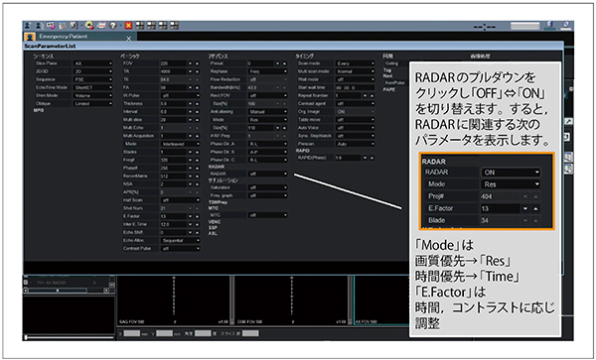
Task: Click the first patient registration icon in toolbar
Action: click(x=28, y=26)
